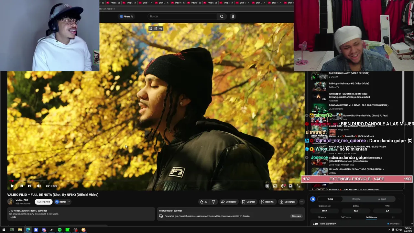The width and height of the screenshot is (414, 233).
Task: Show hidden system tray icons chevron
Action: coord(389,230)
